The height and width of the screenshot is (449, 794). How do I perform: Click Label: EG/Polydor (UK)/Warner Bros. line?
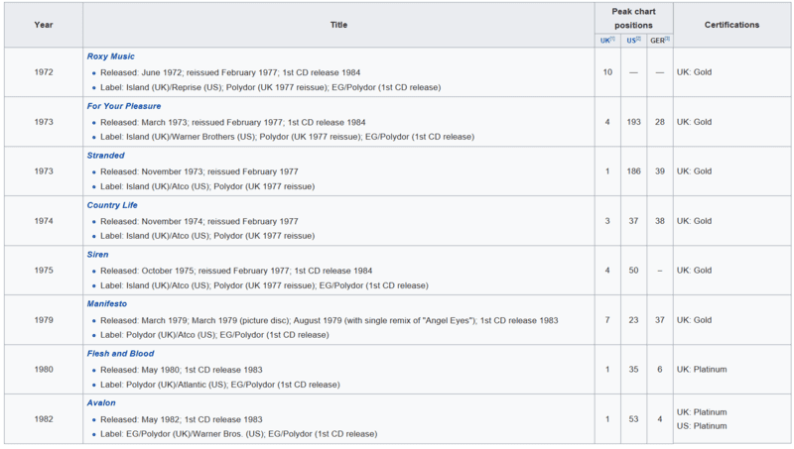238,434
